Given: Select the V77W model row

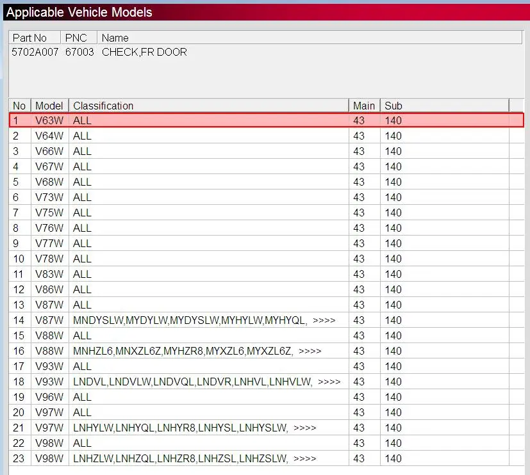Looking at the screenshot, I should 267,243.
